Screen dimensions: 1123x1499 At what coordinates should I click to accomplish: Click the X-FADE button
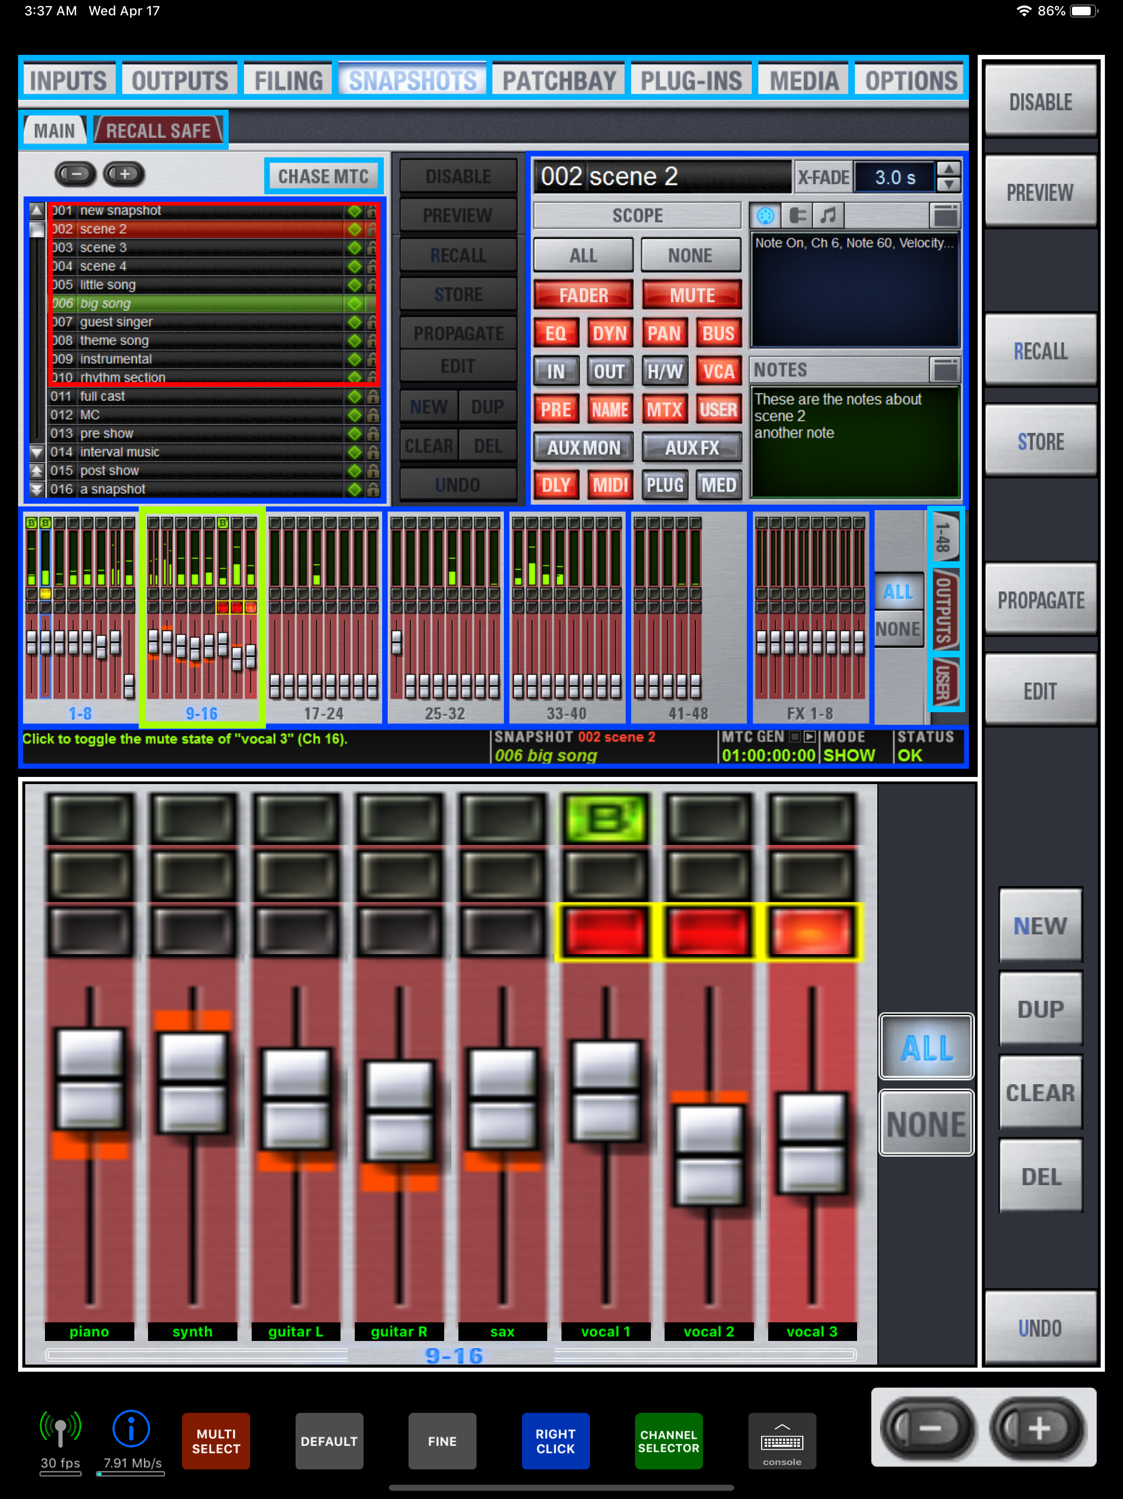click(x=824, y=178)
